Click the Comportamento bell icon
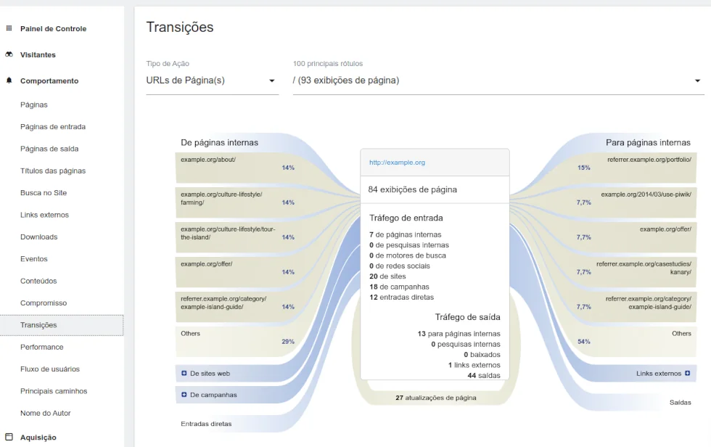 (9, 81)
